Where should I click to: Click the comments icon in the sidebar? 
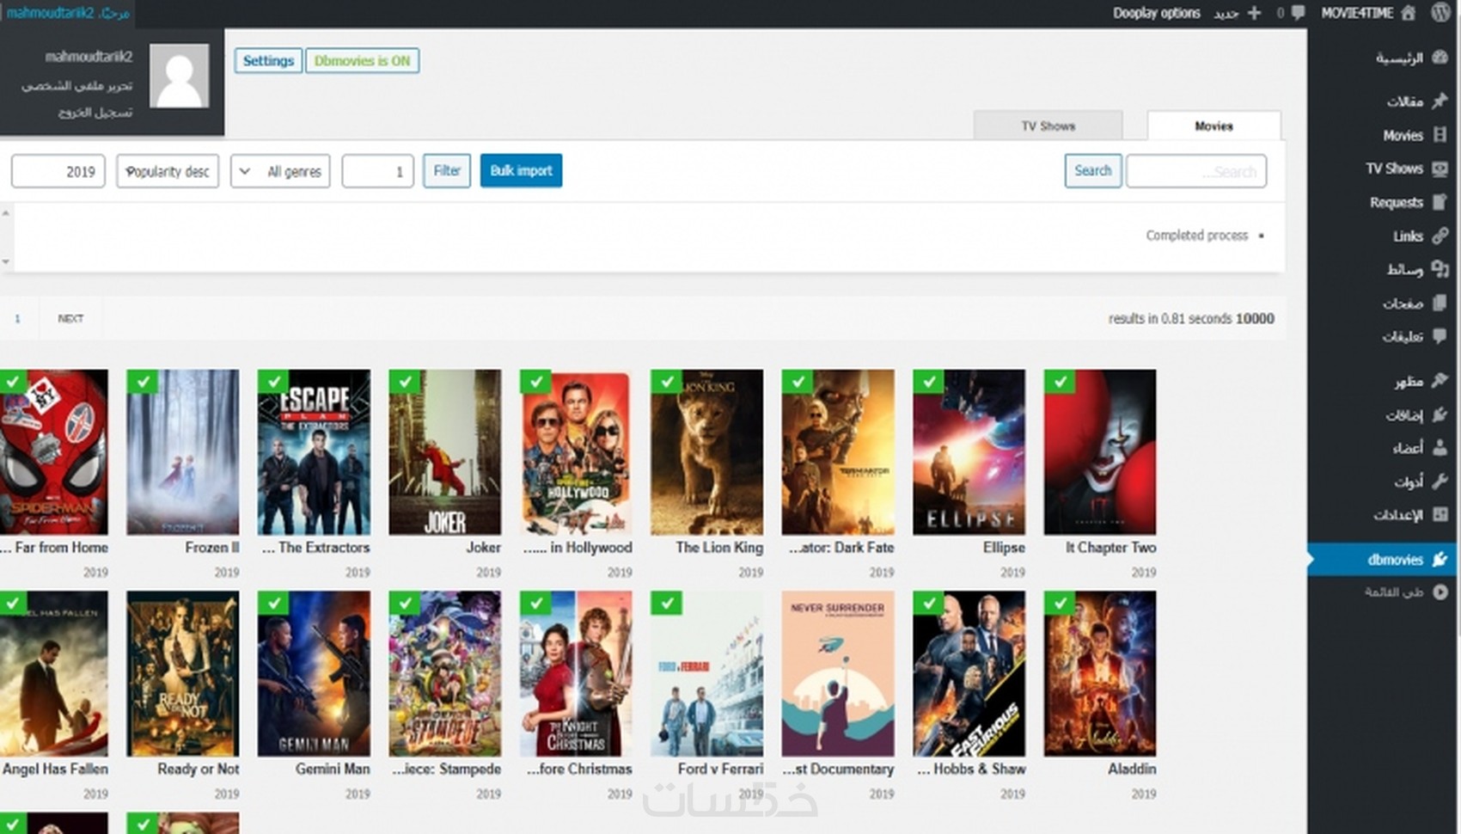(x=1440, y=336)
